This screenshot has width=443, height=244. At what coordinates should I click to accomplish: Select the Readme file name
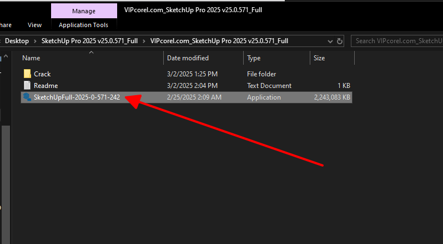tap(46, 86)
